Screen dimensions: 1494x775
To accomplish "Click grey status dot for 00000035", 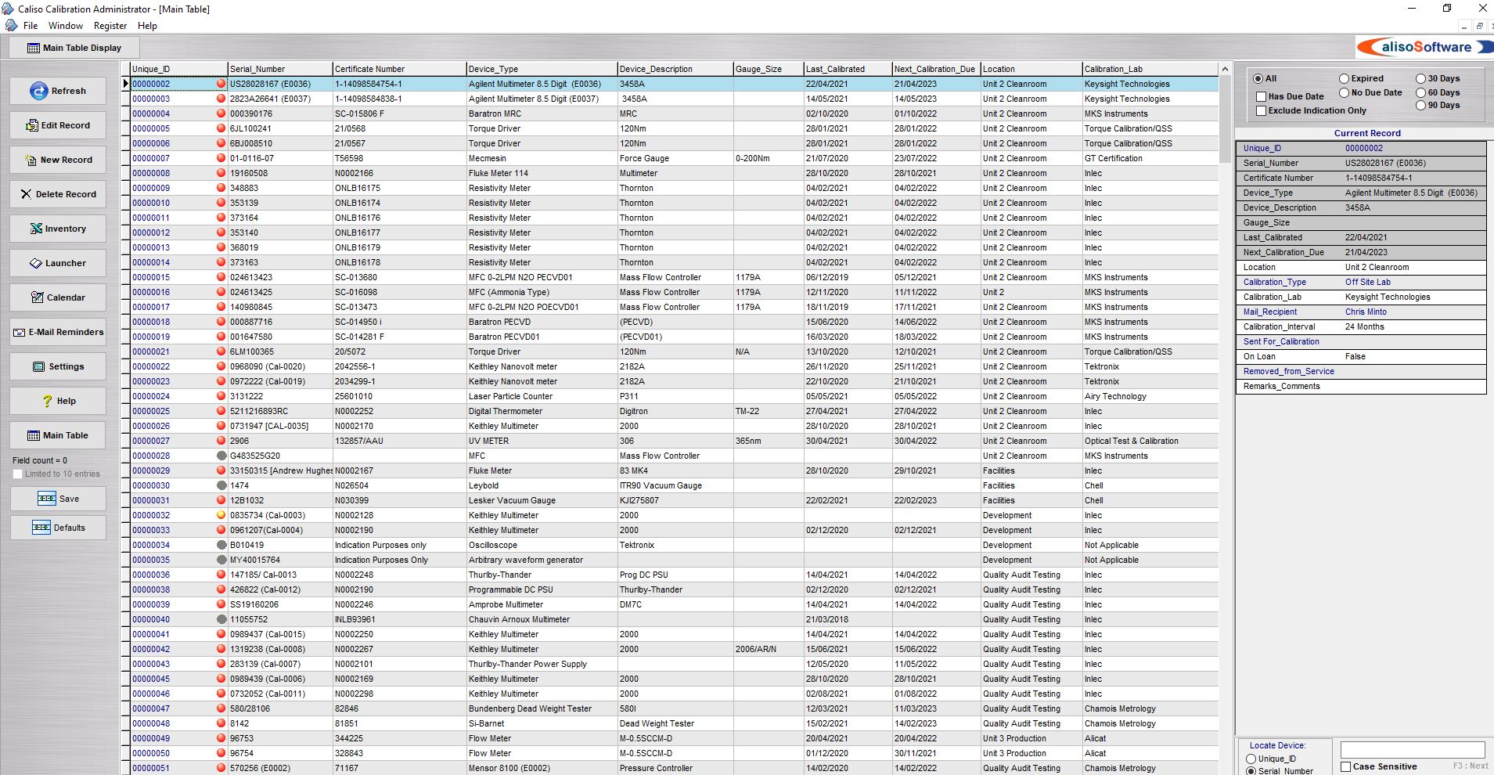I will click(221, 560).
